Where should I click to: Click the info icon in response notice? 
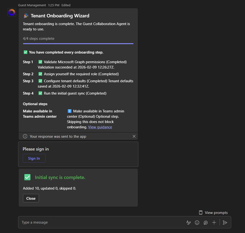click(25, 136)
